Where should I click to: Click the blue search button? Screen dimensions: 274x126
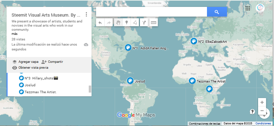pos(217,12)
